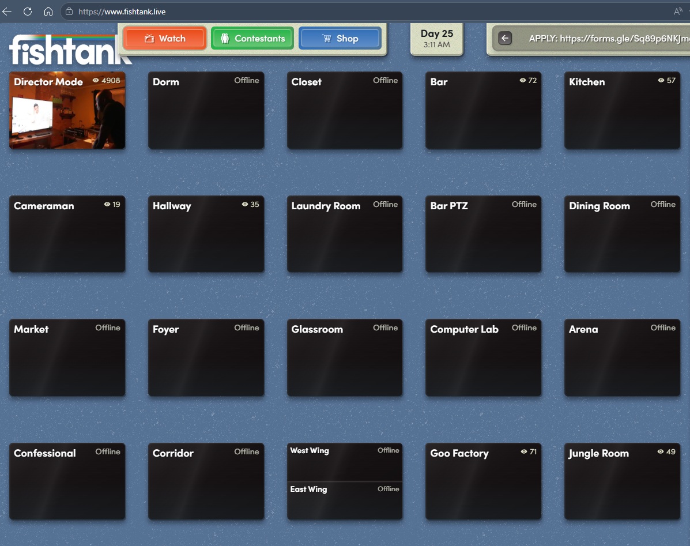Click the Cameraman viewer count of 19
The width and height of the screenshot is (690, 546).
tap(112, 204)
